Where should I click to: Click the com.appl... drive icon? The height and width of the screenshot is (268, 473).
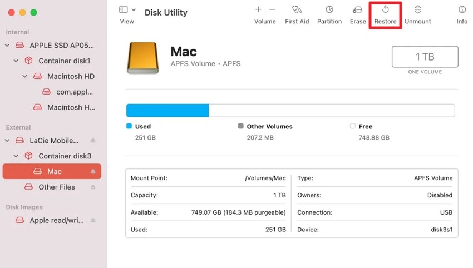pyautogui.click(x=46, y=92)
